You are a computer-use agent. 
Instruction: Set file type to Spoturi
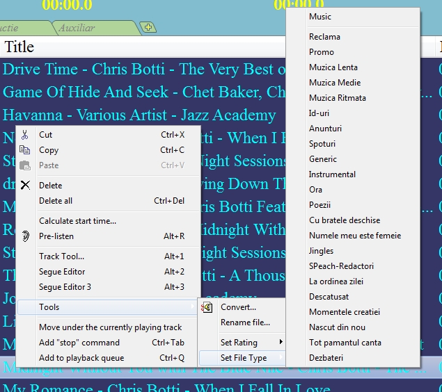353,144
